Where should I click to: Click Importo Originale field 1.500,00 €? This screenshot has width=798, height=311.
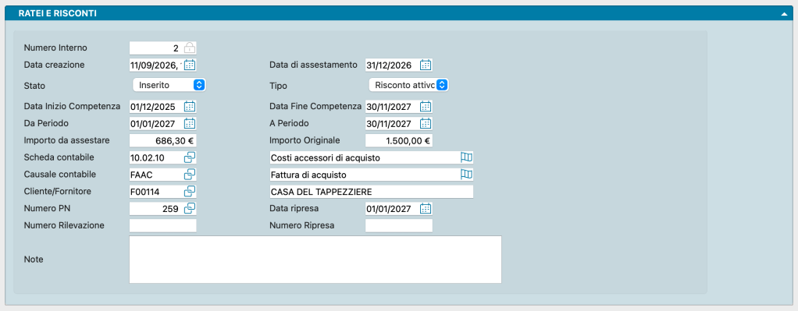tap(399, 141)
